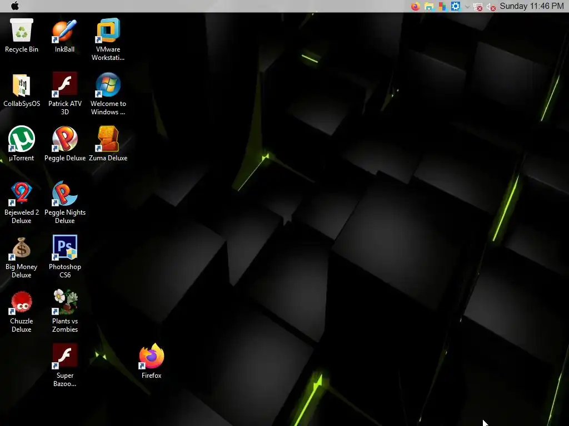569x426 pixels.
Task: Open the Settings gear in top bar
Action: point(456,6)
